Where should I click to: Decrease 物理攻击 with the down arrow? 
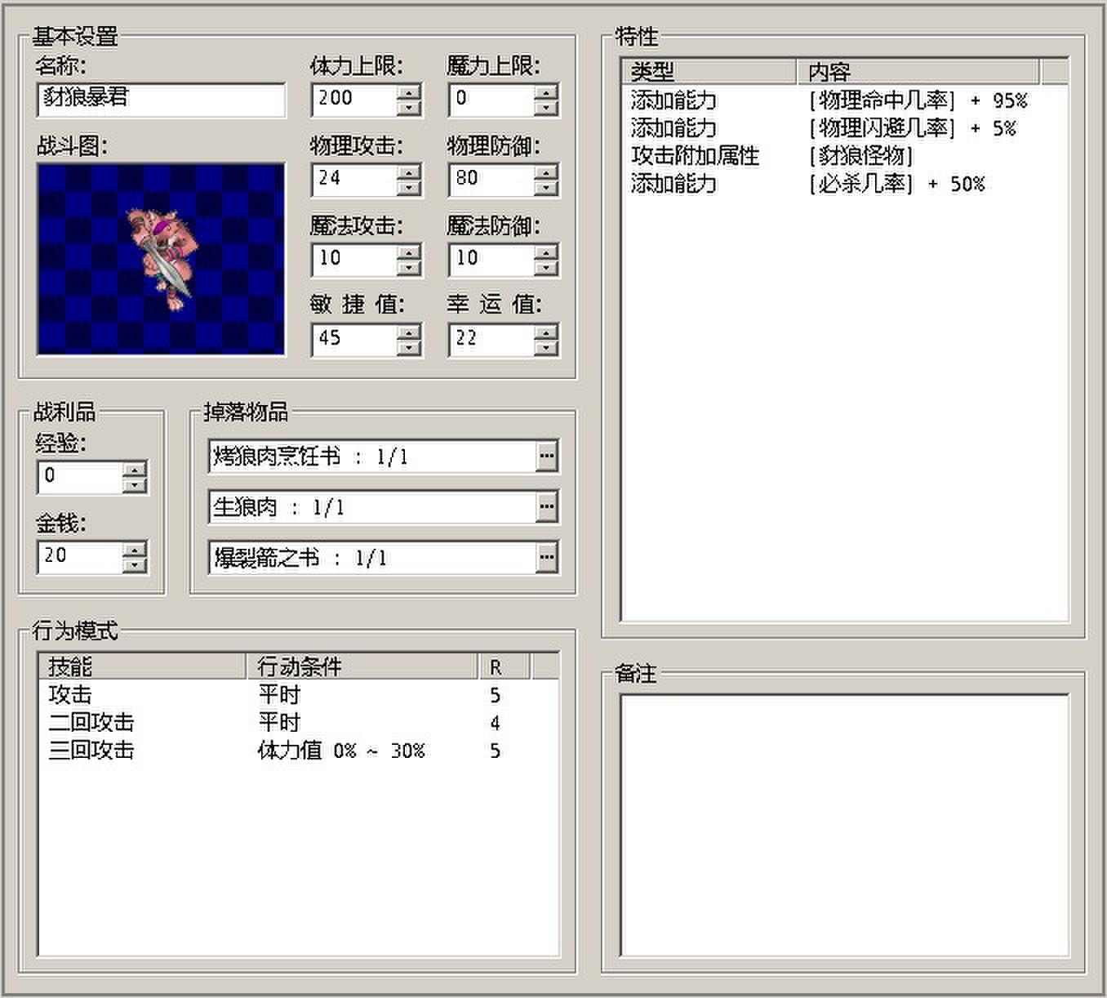409,187
